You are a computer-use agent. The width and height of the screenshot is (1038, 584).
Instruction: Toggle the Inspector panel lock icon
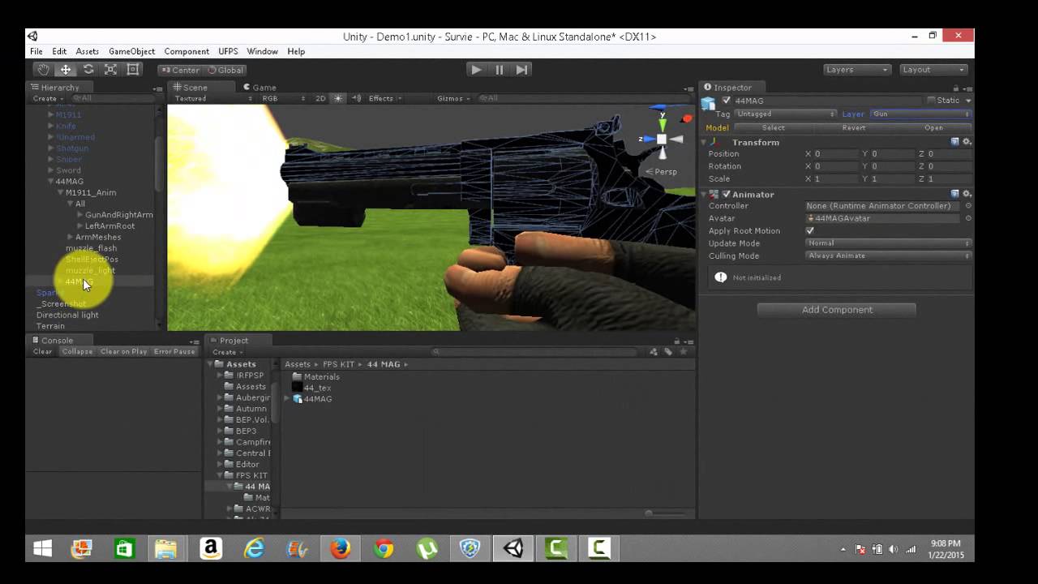pos(956,88)
